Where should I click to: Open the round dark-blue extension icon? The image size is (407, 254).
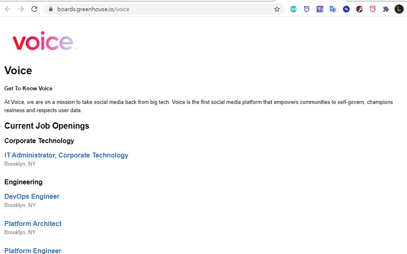click(346, 9)
